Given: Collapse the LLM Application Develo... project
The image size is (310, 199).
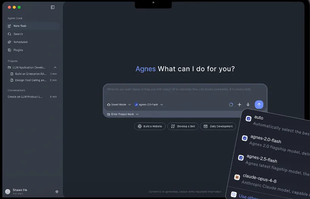Looking at the screenshot, I should click(55, 67).
